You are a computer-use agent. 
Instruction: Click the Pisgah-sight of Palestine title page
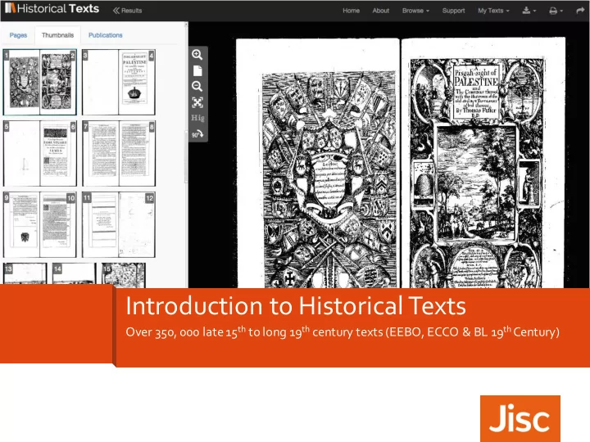[x=483, y=162]
